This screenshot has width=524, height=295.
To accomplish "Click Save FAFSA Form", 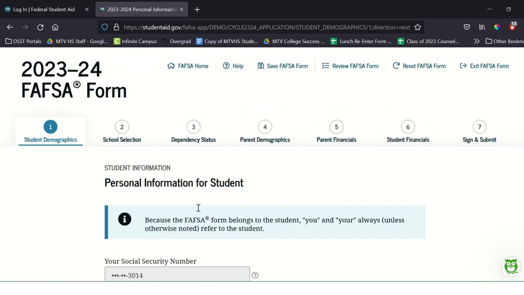I will click(282, 66).
